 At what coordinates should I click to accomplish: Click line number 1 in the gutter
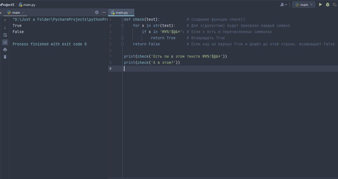[111, 19]
